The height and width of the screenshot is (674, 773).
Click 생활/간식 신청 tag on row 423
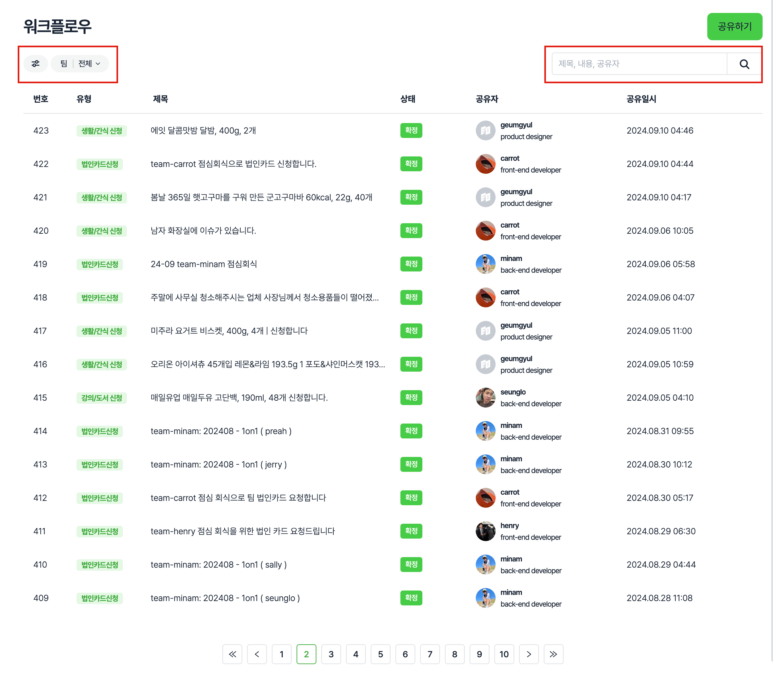pyautogui.click(x=101, y=131)
